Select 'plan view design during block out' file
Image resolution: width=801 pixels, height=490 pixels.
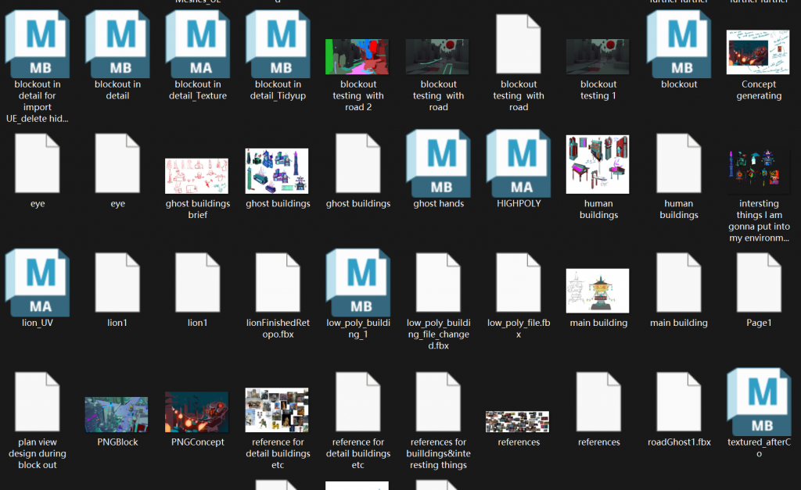[37, 402]
